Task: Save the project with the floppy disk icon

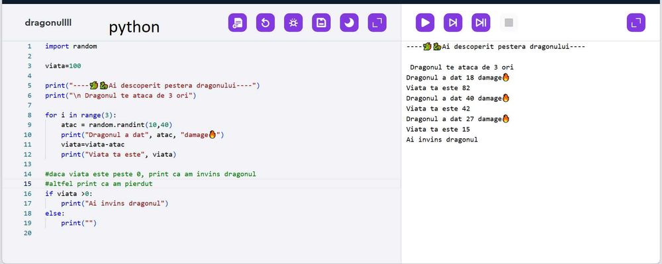Action: tap(321, 22)
